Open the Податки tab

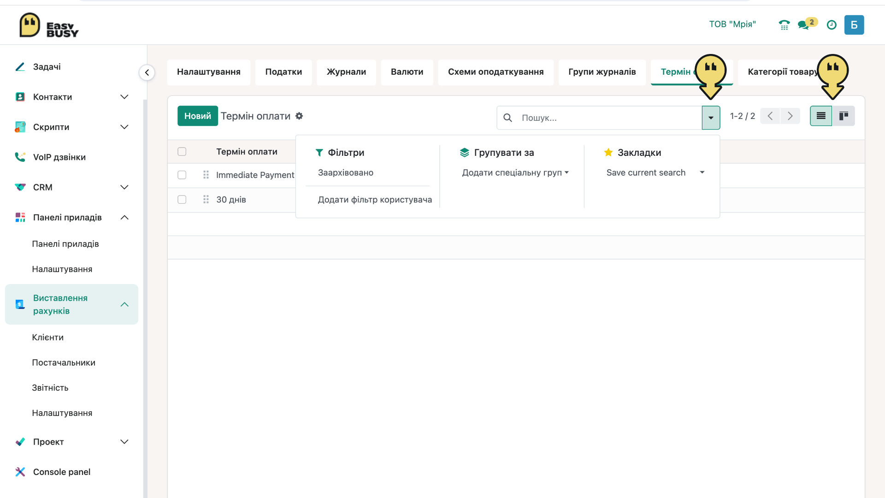pos(283,72)
